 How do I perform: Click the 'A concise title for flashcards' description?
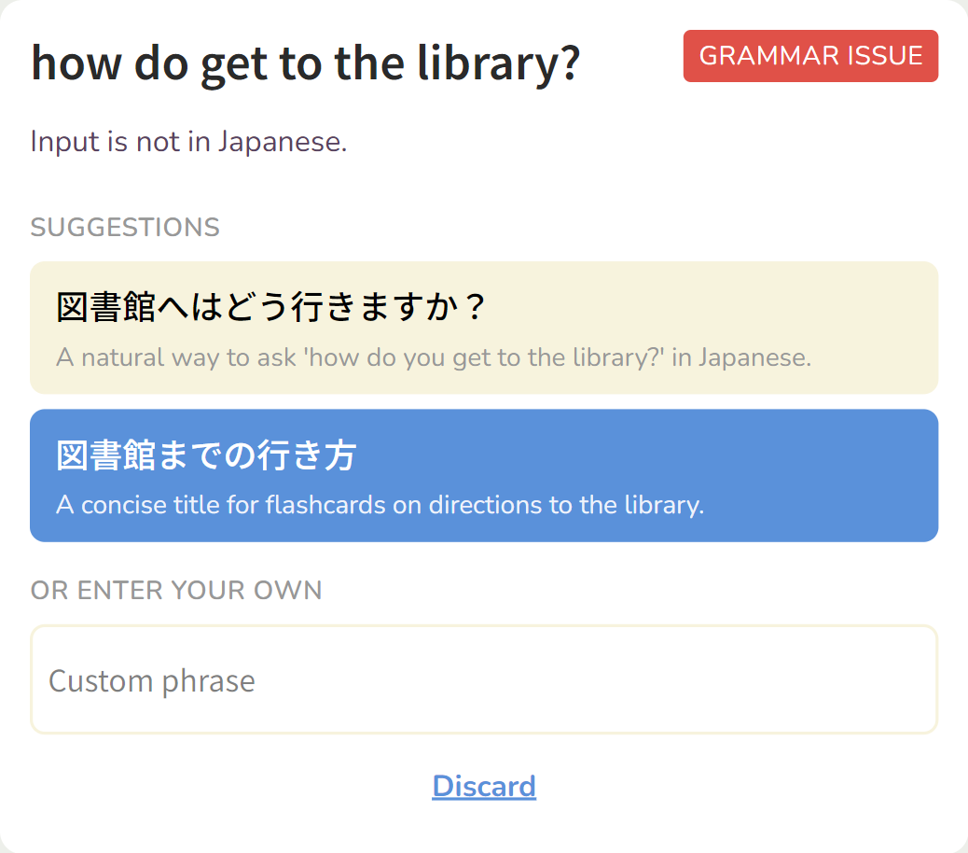[x=380, y=505]
